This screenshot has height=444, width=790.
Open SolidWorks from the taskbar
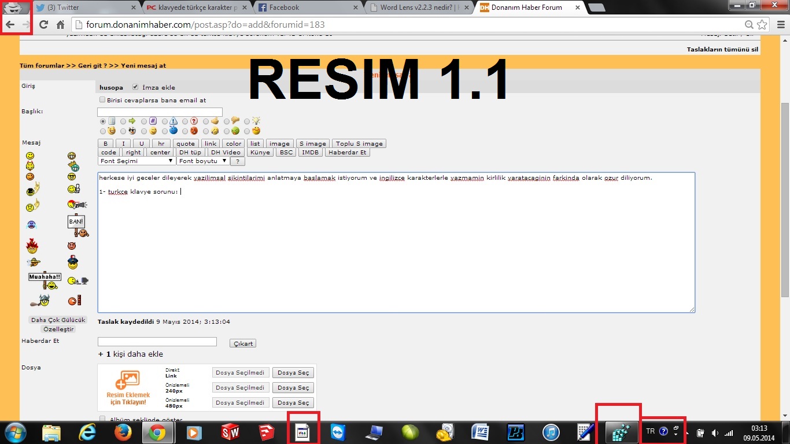point(231,432)
